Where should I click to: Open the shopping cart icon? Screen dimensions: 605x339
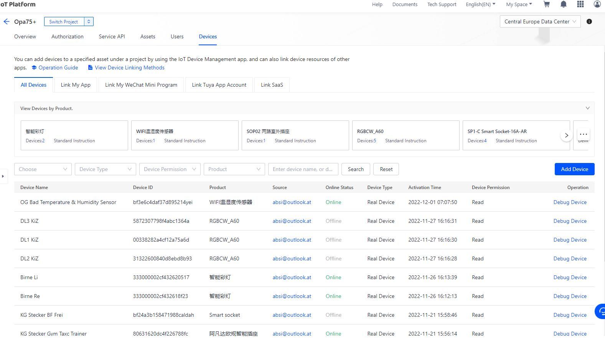pyautogui.click(x=547, y=4)
